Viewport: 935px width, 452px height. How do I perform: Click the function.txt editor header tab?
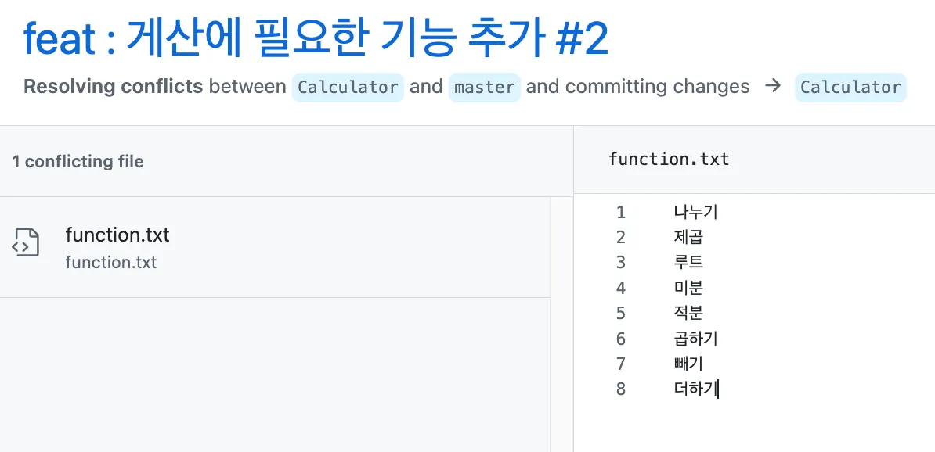[x=669, y=160]
